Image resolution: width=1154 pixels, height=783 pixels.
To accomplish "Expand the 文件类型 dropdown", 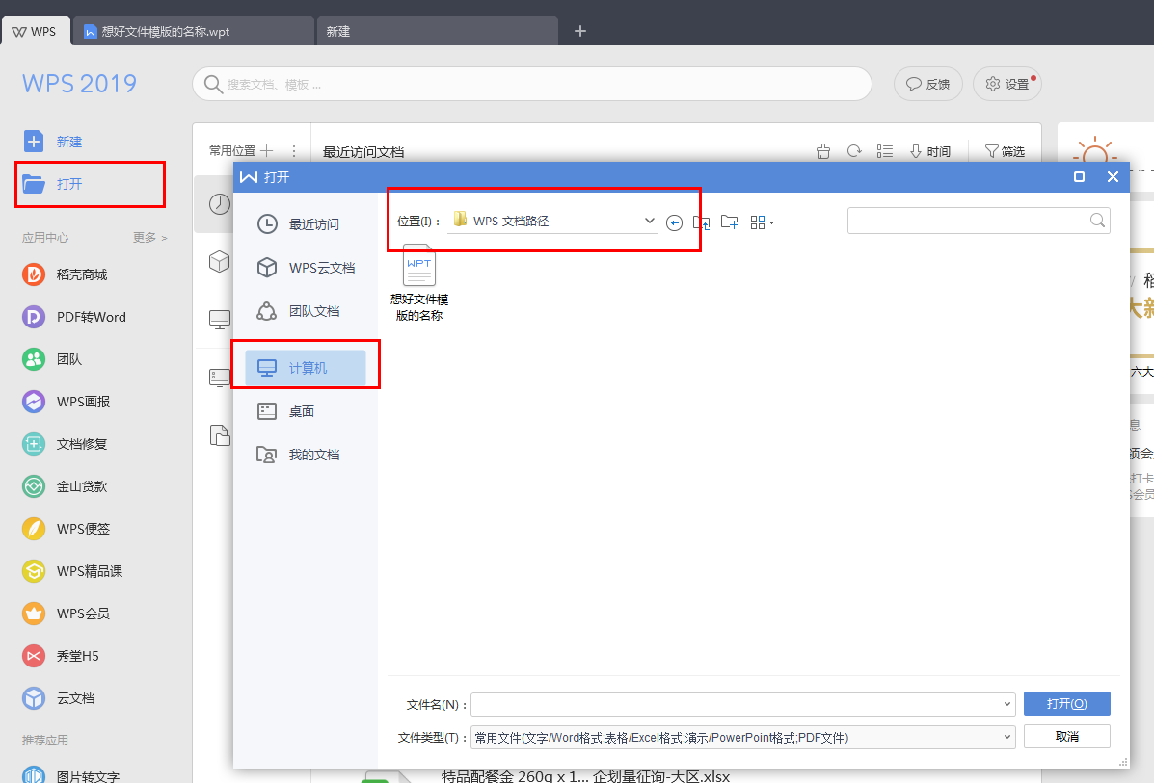I will click(x=1006, y=738).
